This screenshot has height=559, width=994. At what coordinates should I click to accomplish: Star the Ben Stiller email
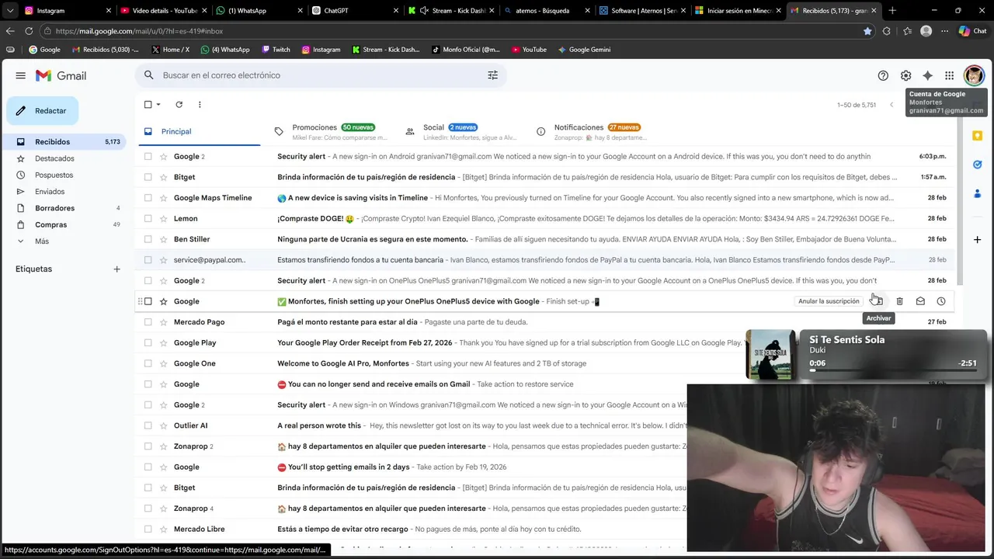tap(163, 239)
